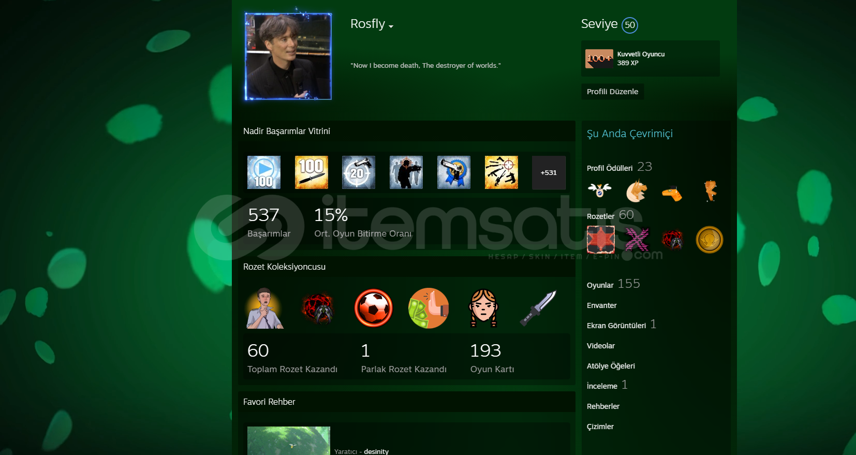Click the Seviye label
Viewport: 856px width, 455px height.
(x=599, y=24)
